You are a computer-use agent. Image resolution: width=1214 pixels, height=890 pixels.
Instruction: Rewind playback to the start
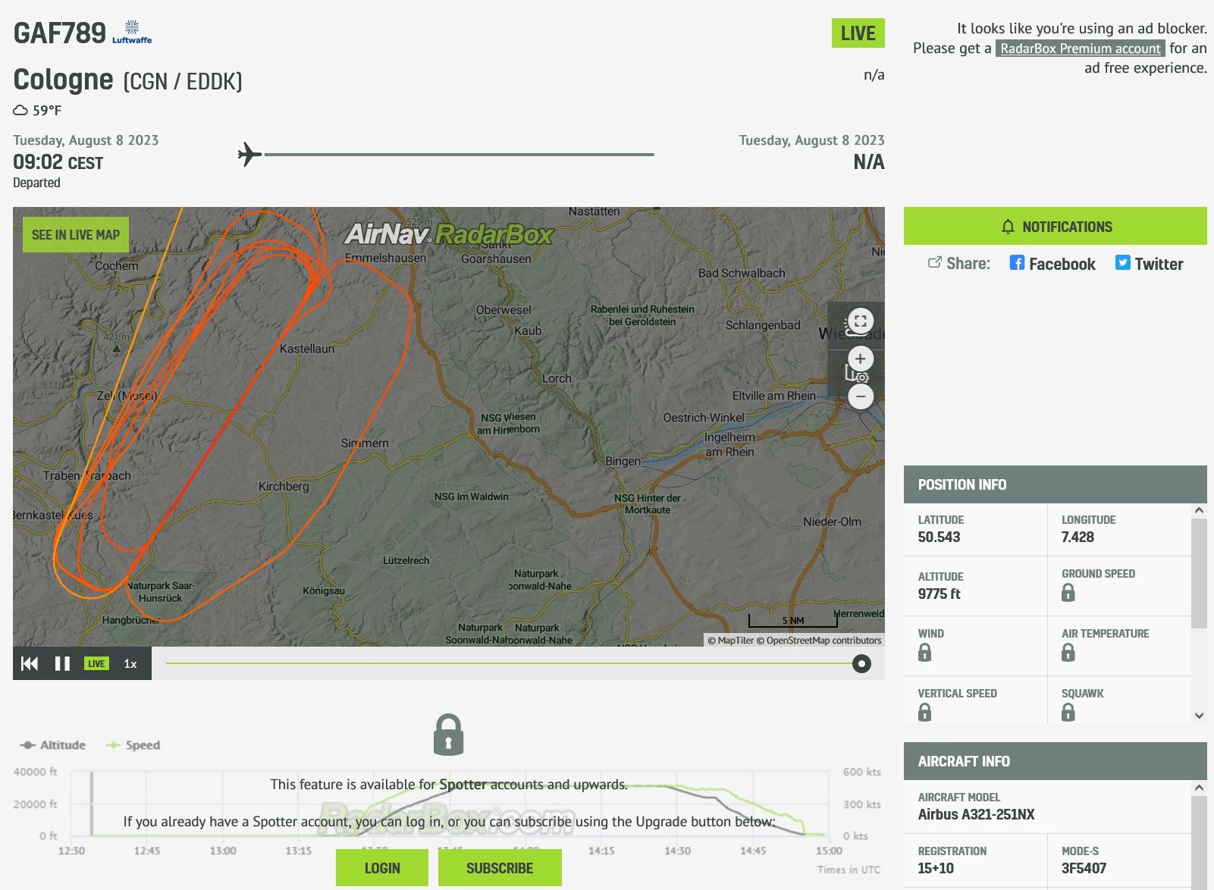click(30, 664)
